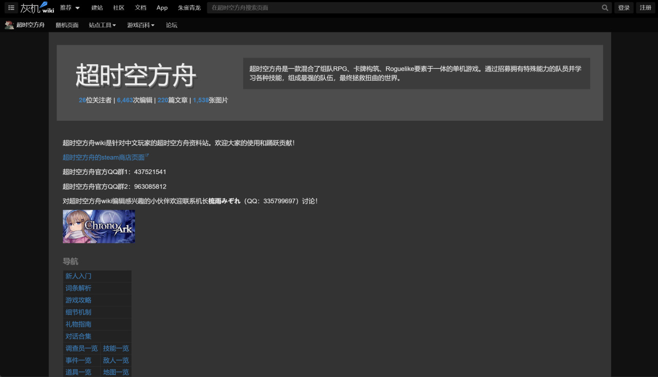Open the 建站 menu item
This screenshot has width=658, height=377.
click(97, 8)
